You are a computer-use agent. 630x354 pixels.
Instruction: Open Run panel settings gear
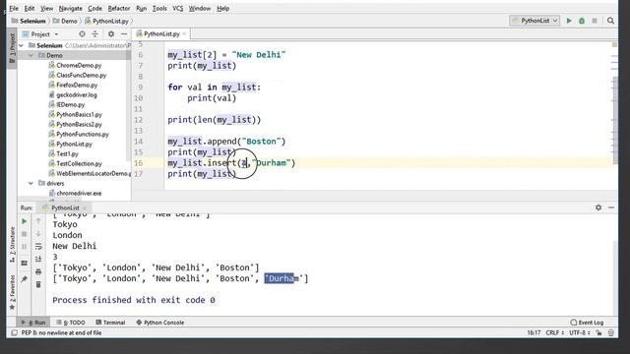click(x=598, y=207)
